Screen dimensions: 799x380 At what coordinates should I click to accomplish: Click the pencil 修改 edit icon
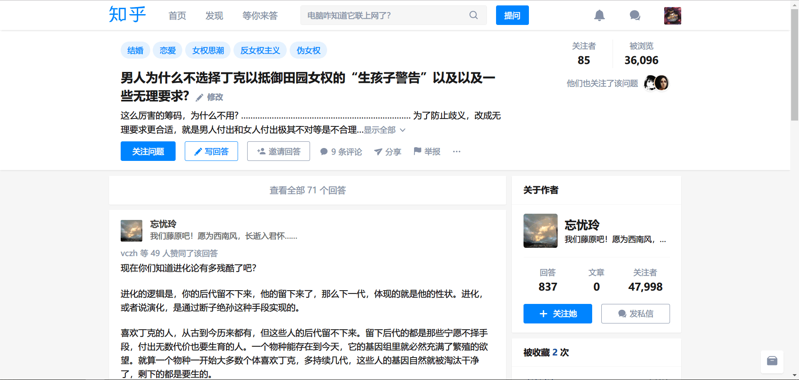[x=200, y=97]
